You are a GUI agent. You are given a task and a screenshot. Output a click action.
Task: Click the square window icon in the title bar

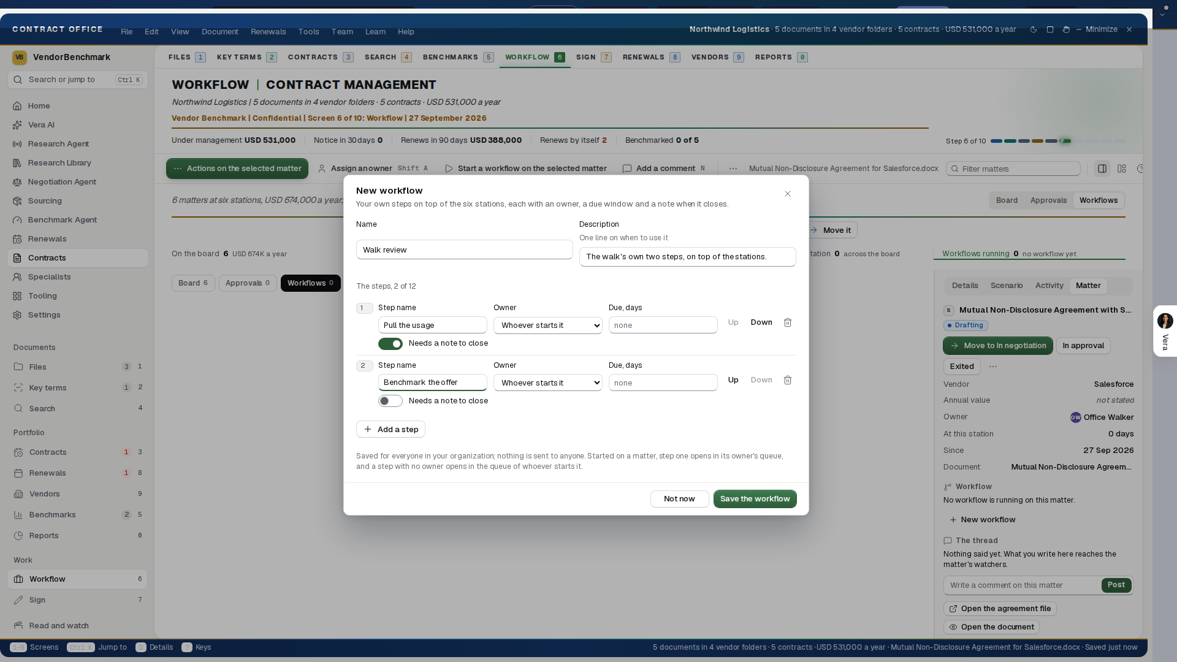(1050, 29)
